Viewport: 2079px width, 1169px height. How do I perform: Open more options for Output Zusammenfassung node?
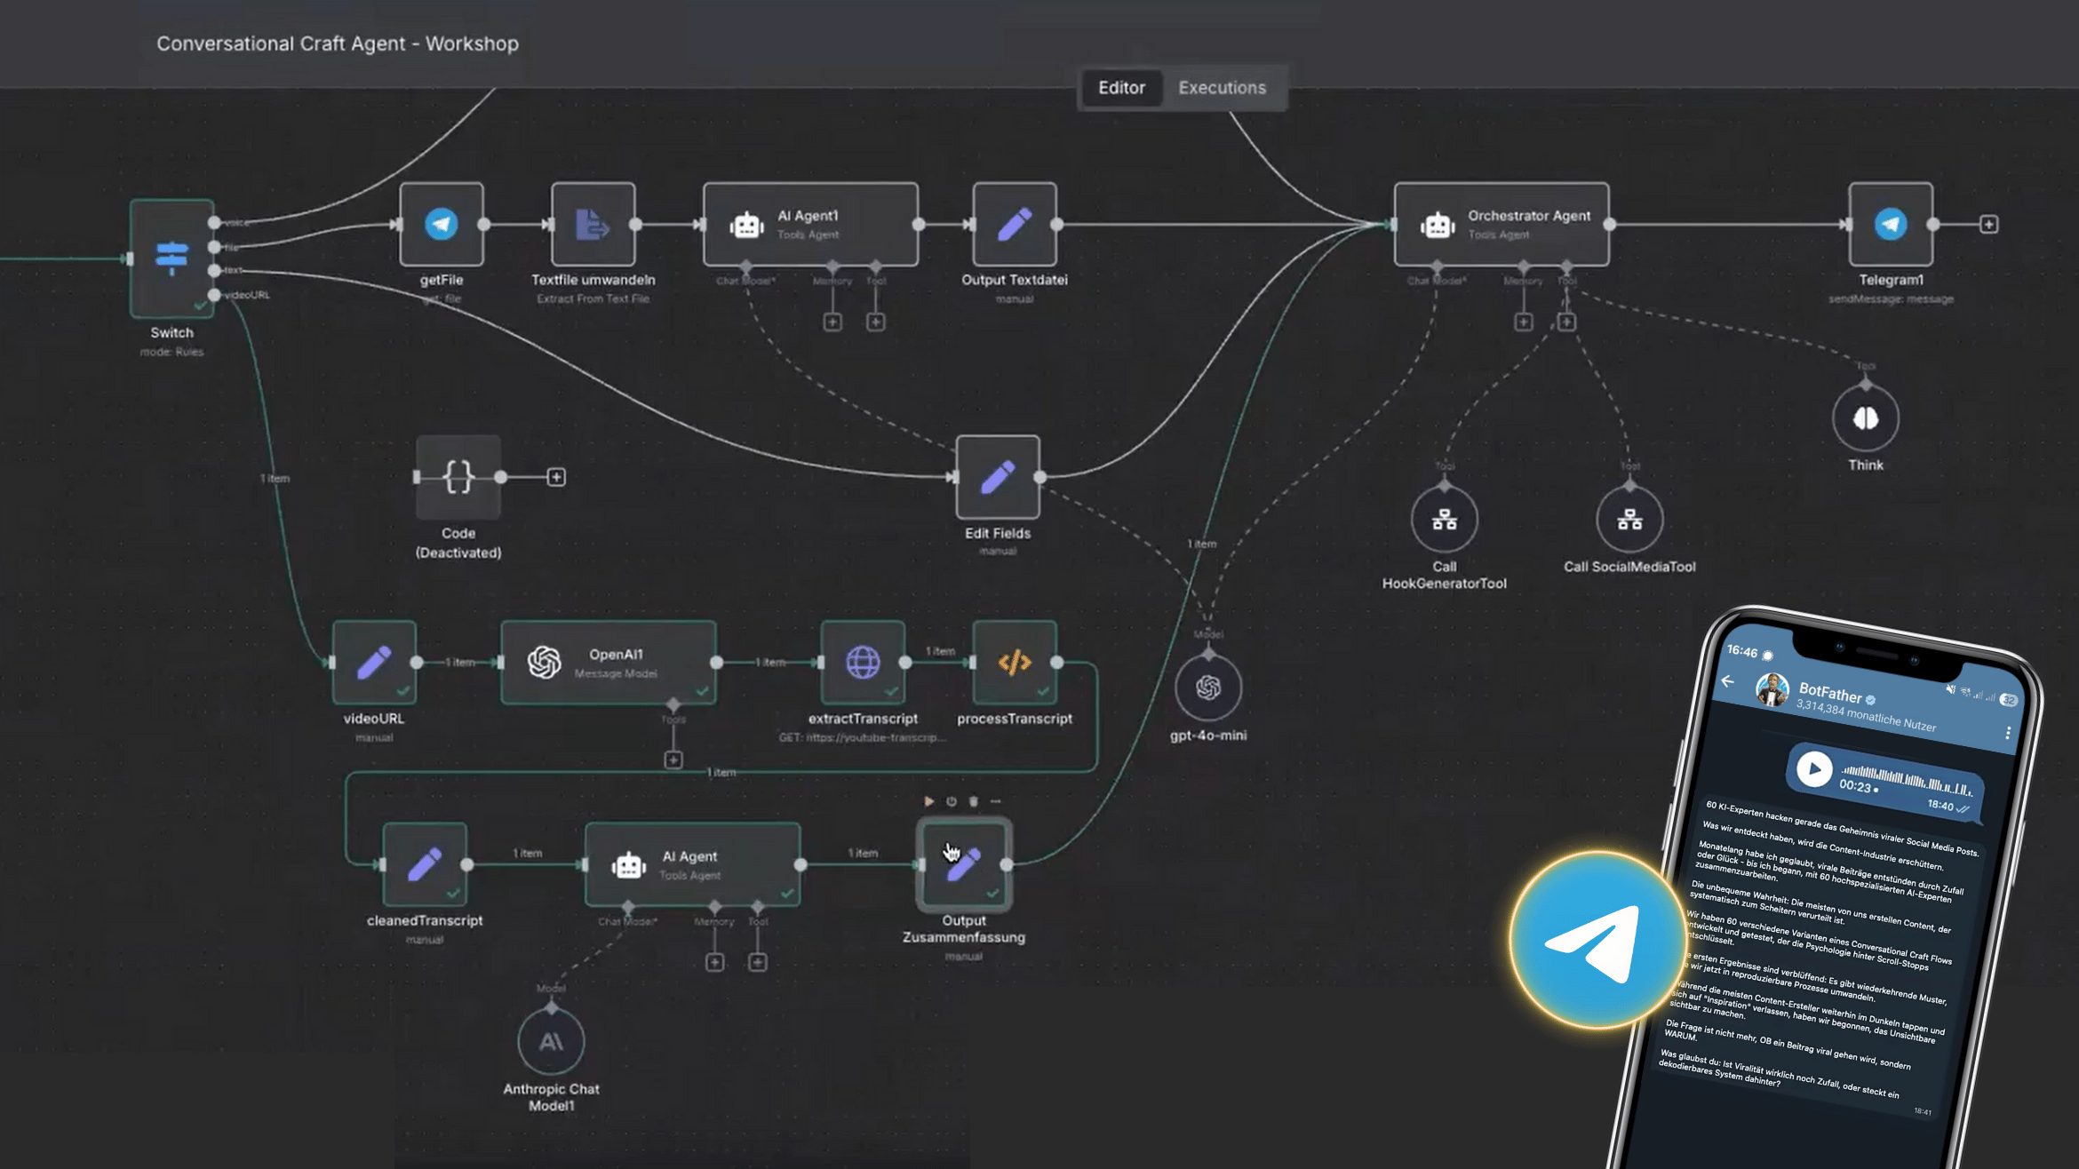click(994, 800)
